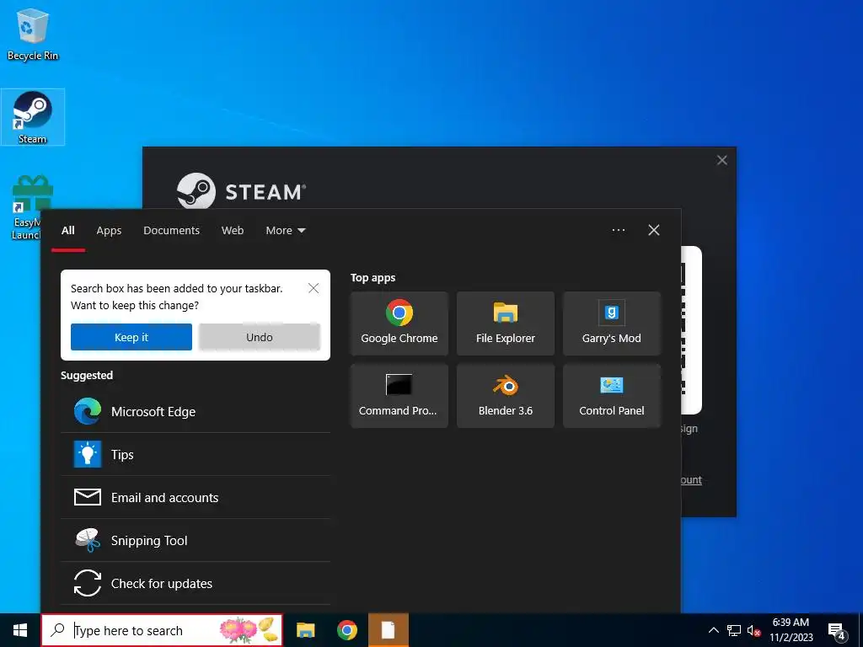Switch to the Apps search tab
Viewport: 863px width, 647px height.
pyautogui.click(x=109, y=231)
